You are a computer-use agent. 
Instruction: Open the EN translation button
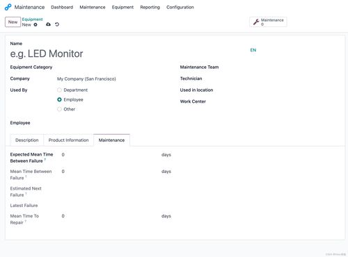253,50
